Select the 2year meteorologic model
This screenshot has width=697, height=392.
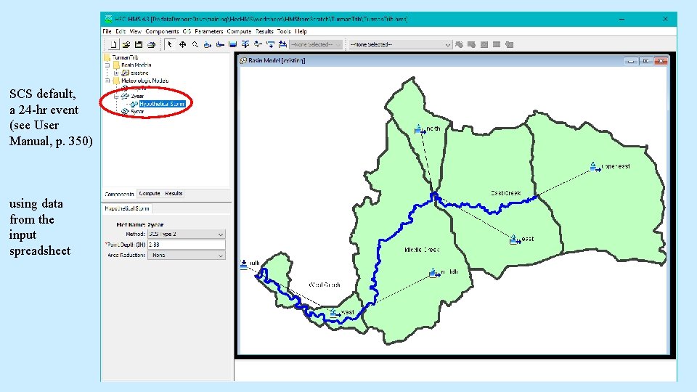137,96
